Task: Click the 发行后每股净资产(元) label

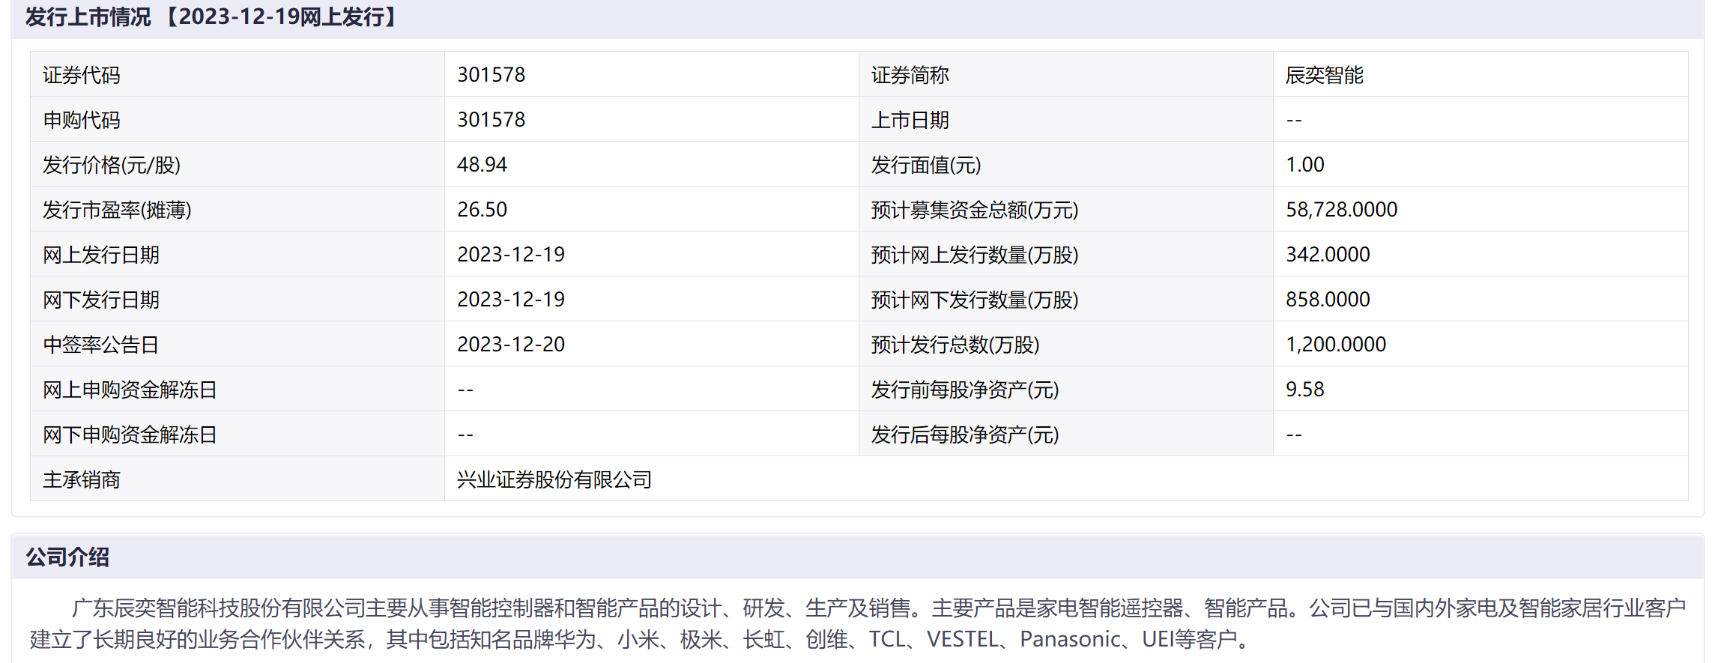Action: pyautogui.click(x=965, y=435)
